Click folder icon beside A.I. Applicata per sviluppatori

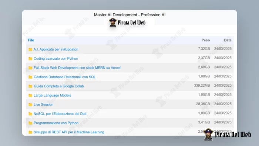coord(30,49)
